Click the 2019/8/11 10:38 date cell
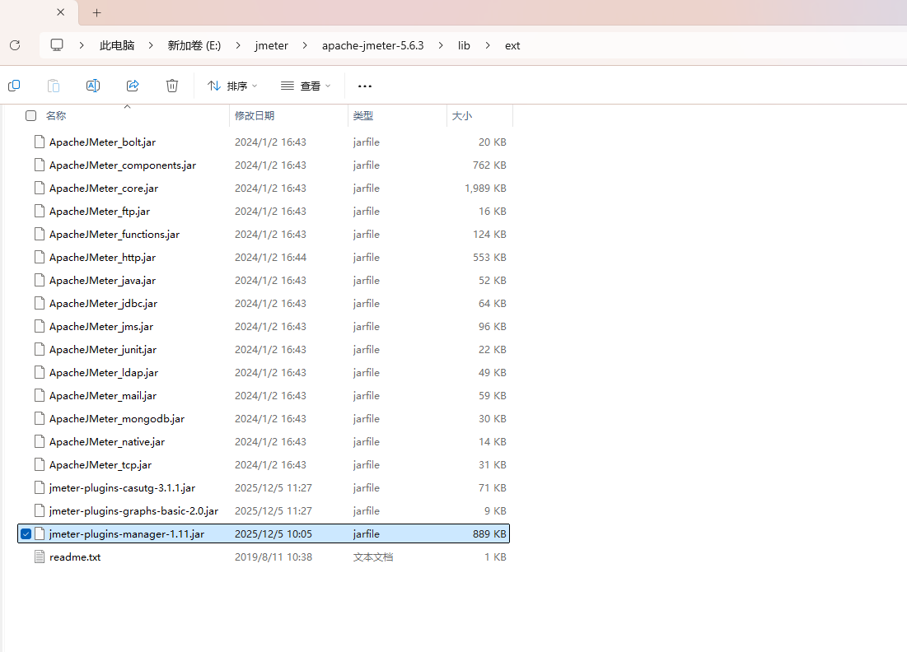The image size is (907, 652). click(x=273, y=557)
